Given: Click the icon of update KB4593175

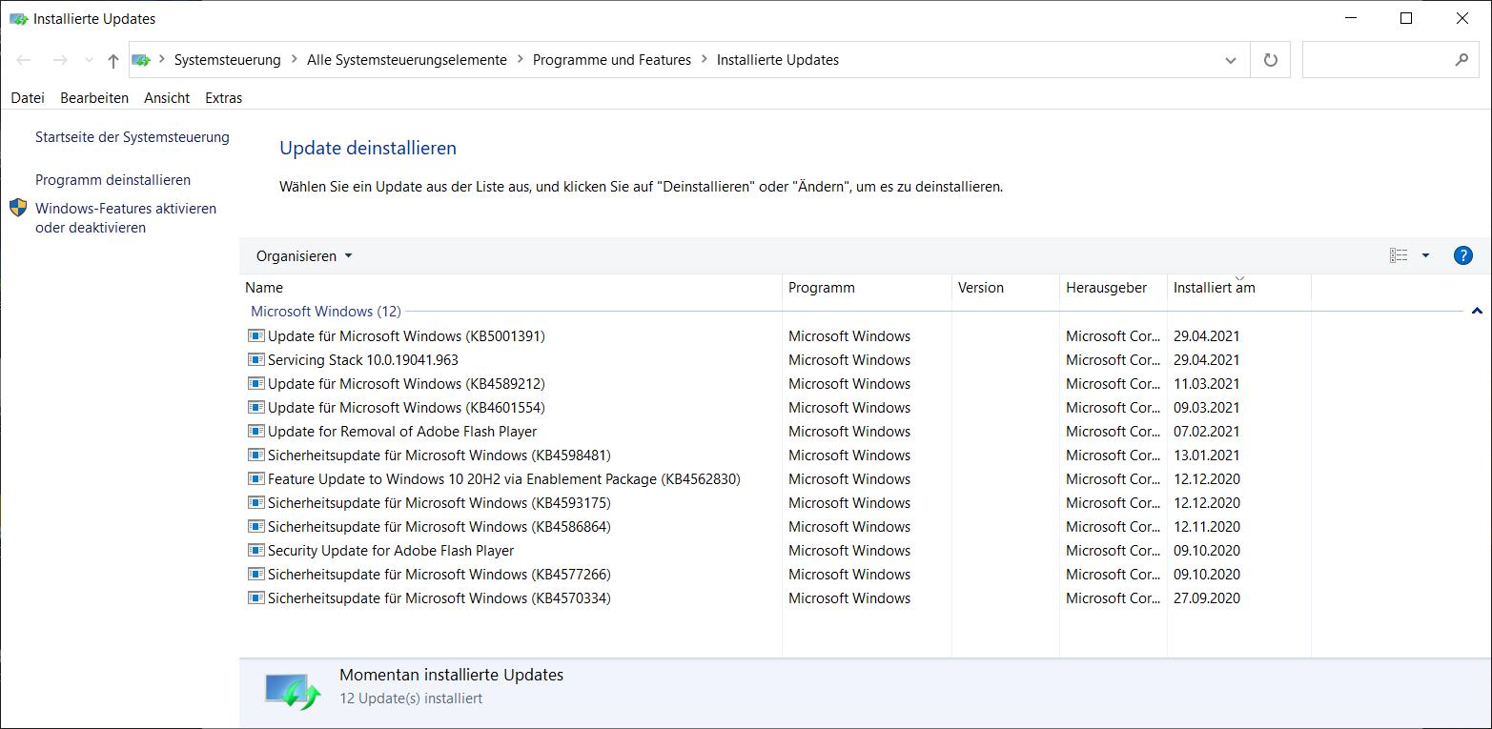Looking at the screenshot, I should pos(255,502).
